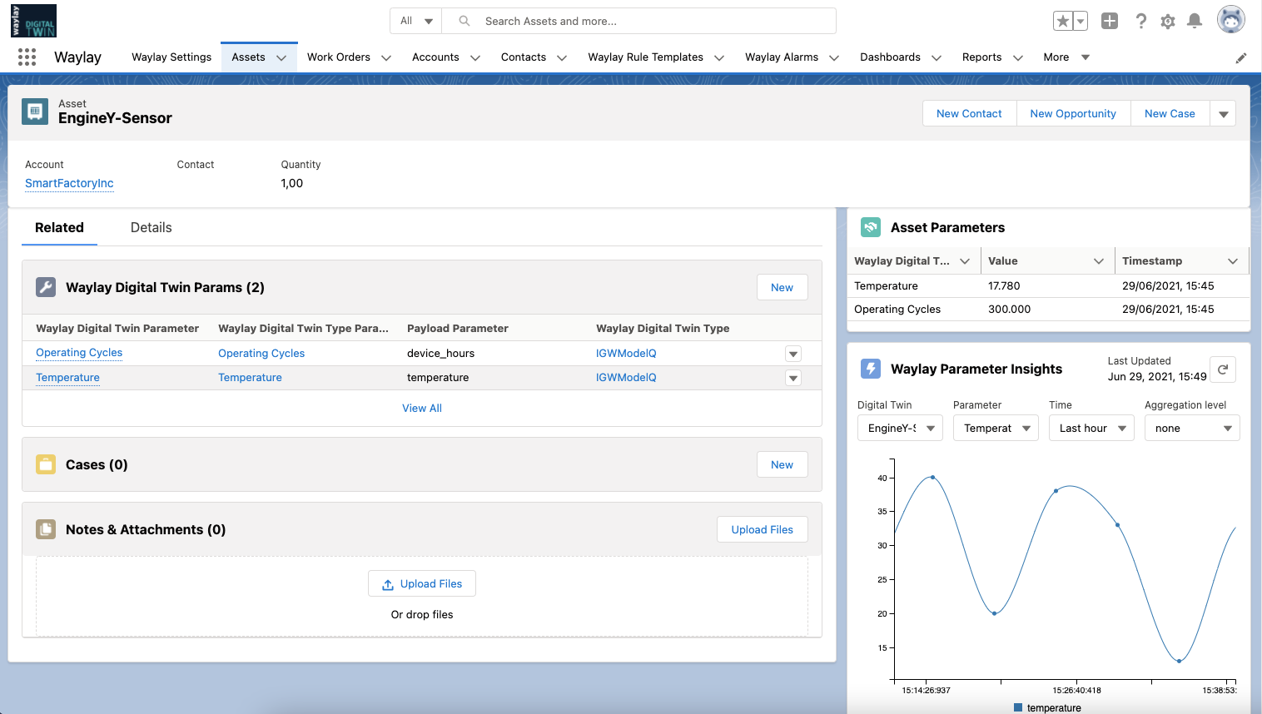Switch to the Details tab
Screen dimensions: 1262x714
click(151, 227)
